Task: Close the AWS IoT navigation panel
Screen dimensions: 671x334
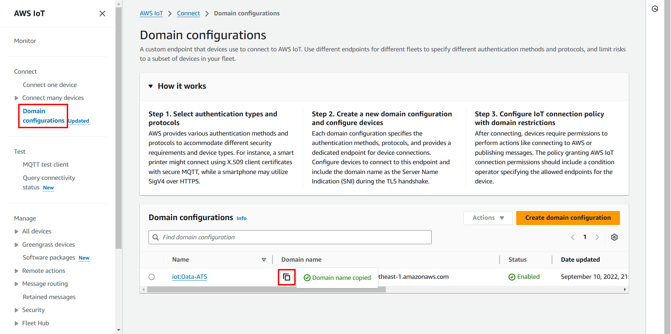Action: [102, 14]
